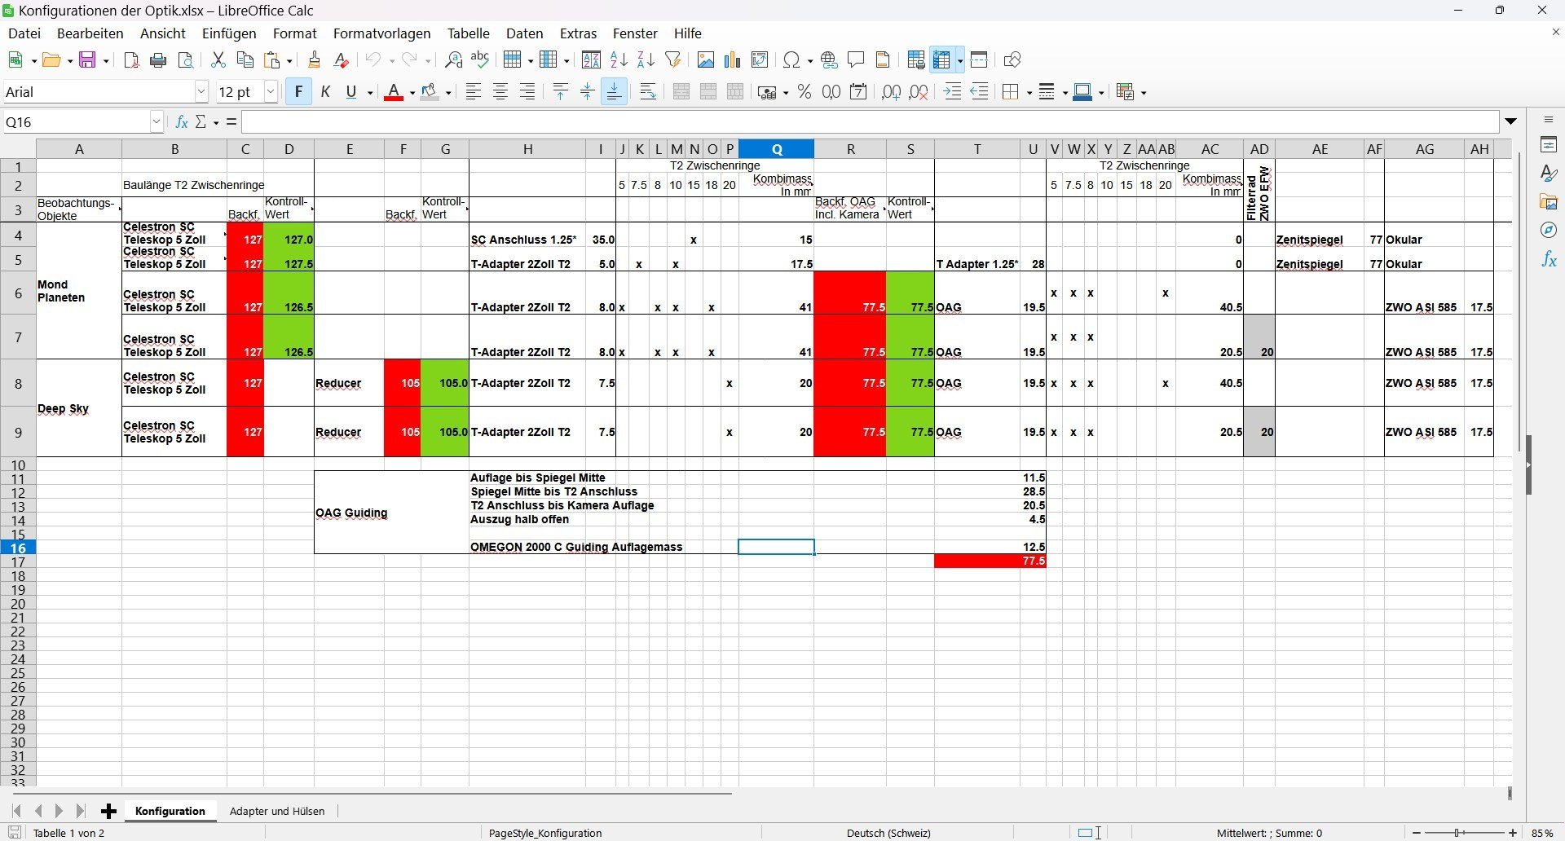Select Konfiguration sheet tab
The height and width of the screenshot is (841, 1565).
click(170, 811)
